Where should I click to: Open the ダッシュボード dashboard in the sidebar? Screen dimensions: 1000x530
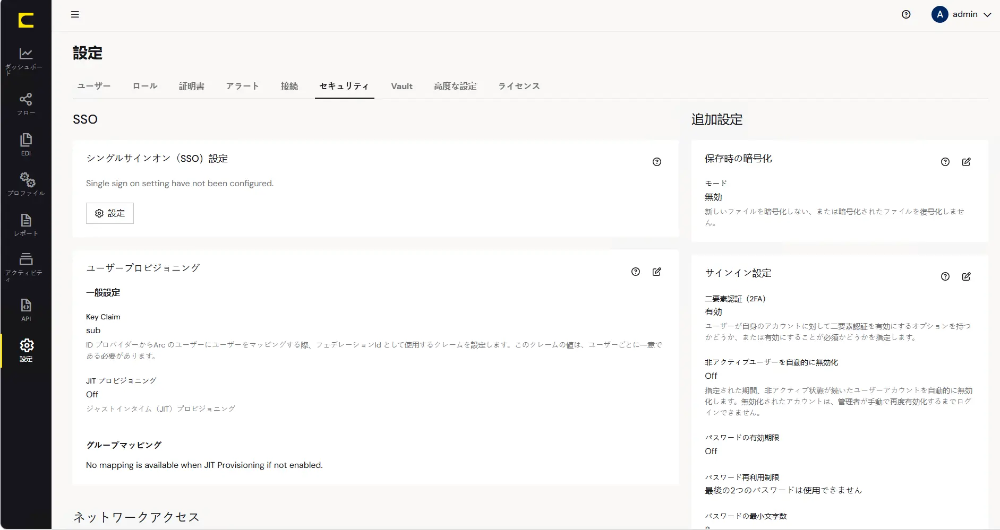click(x=25, y=60)
